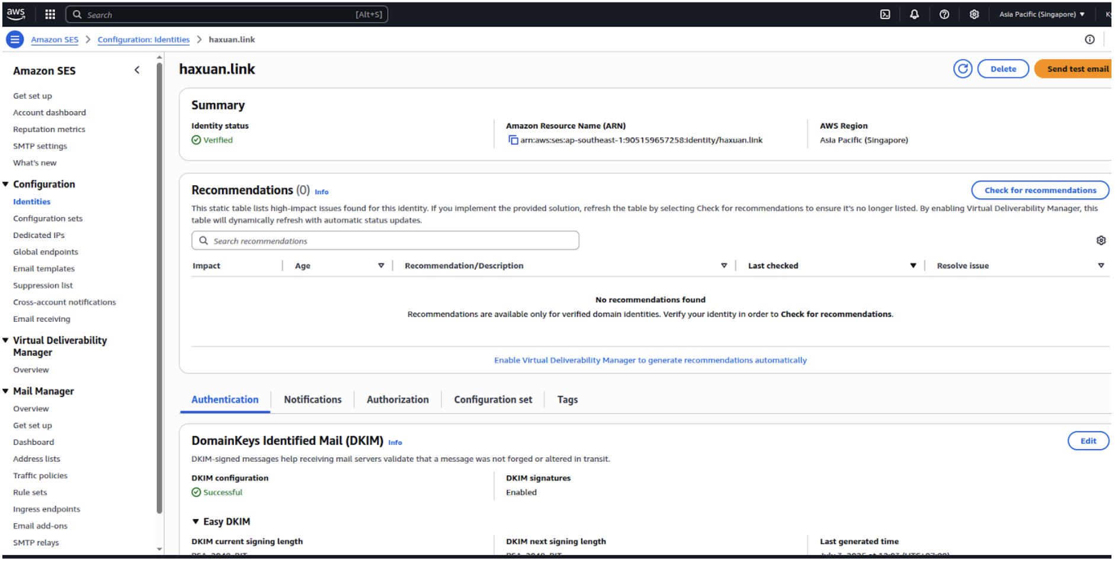The width and height of the screenshot is (1115, 561).
Task: Open Configuration sets in sidebar
Action: 48,218
